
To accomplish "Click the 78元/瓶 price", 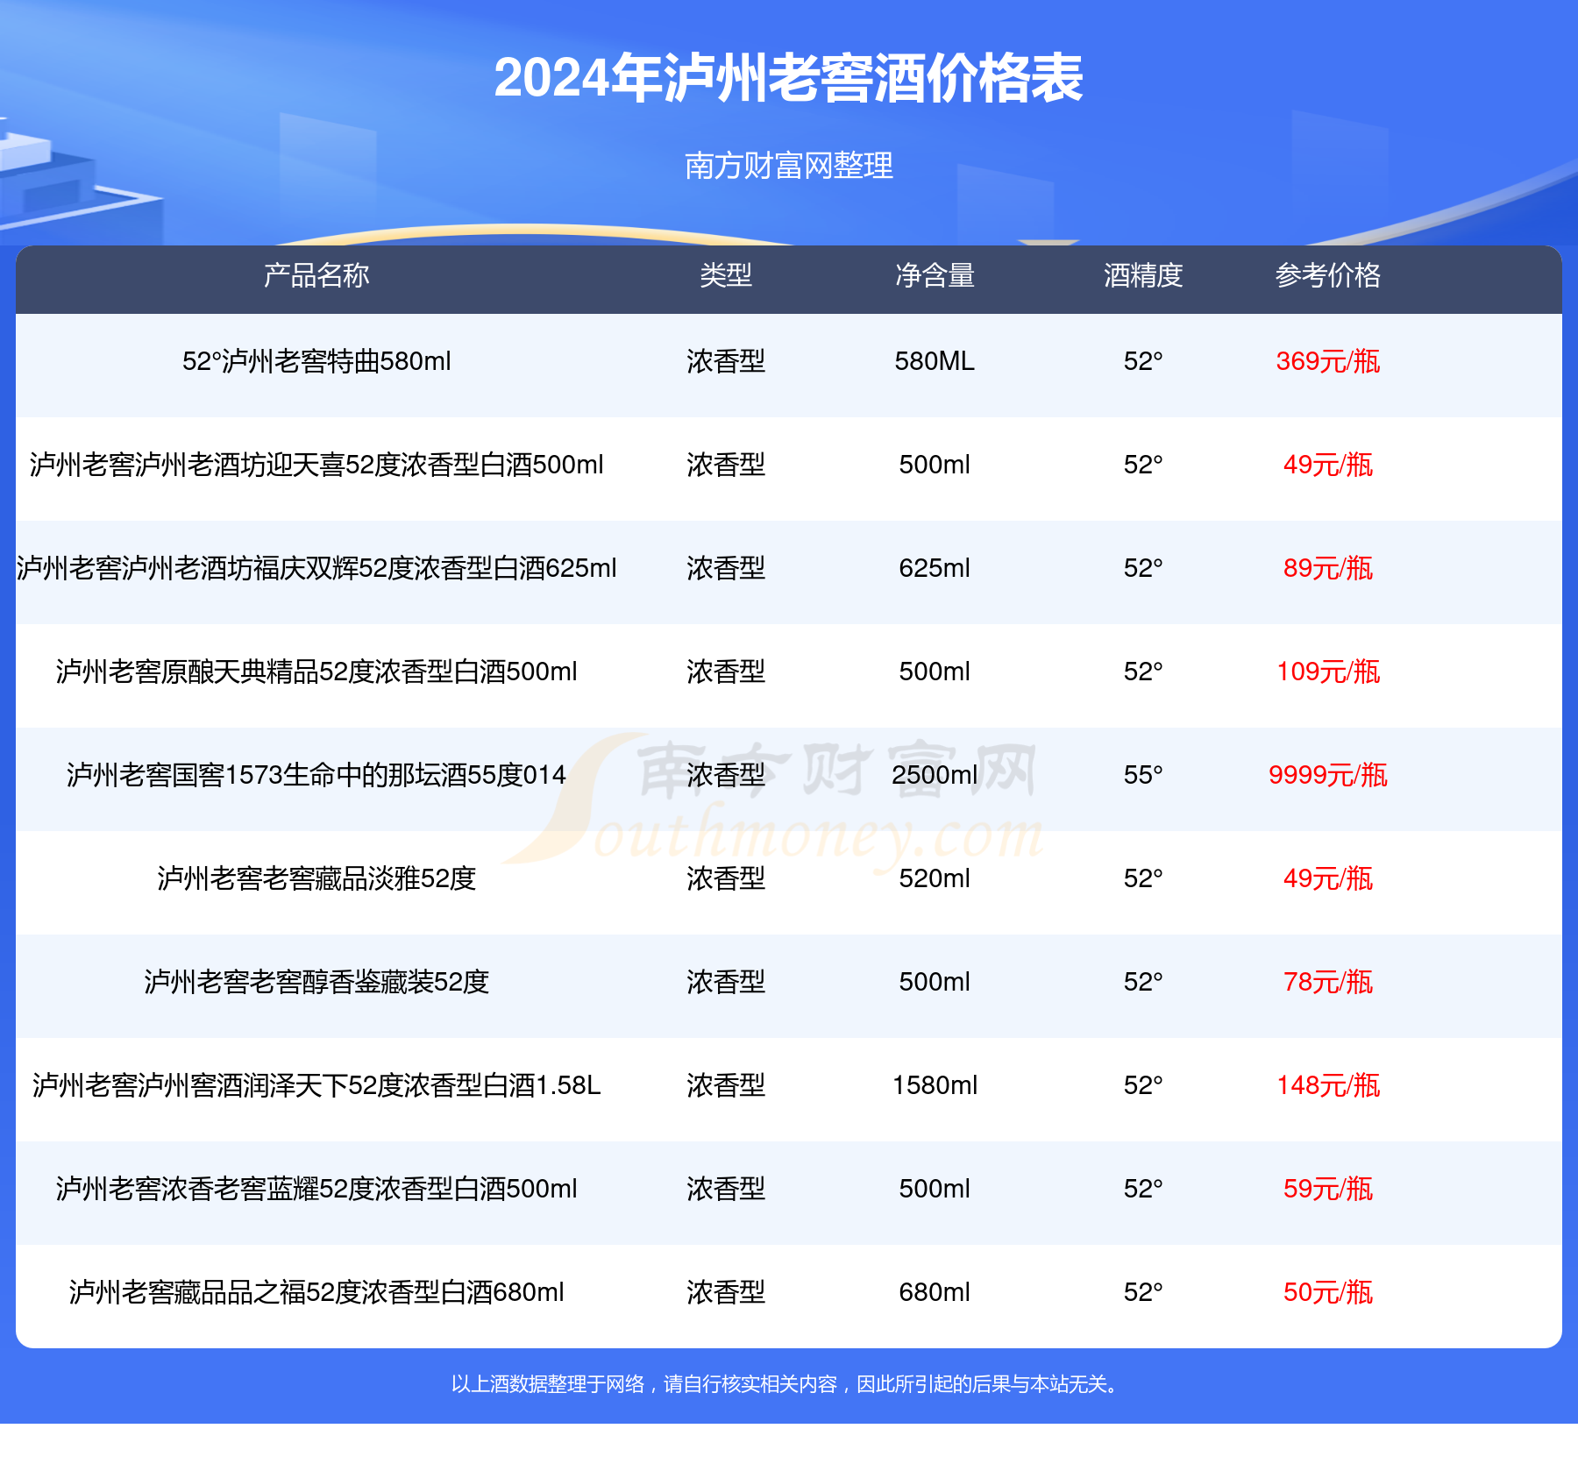I will 1328,982.
